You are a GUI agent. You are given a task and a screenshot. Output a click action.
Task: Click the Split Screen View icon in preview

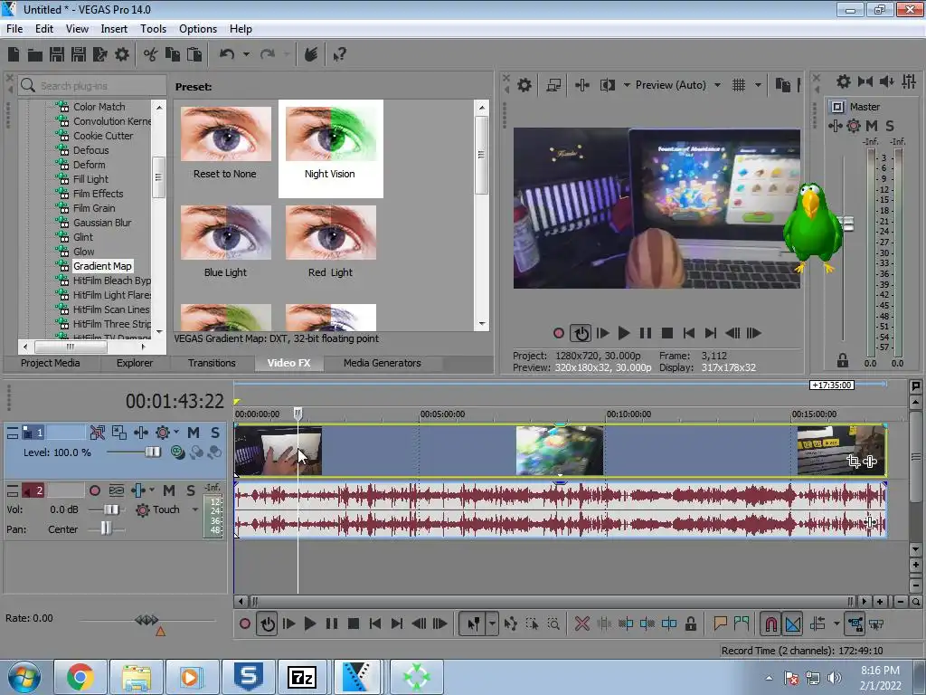coord(607,85)
